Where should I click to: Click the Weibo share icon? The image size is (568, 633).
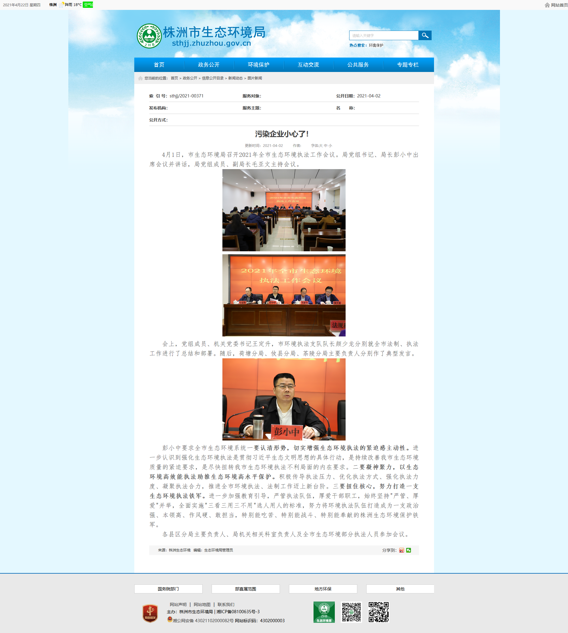coord(401,550)
